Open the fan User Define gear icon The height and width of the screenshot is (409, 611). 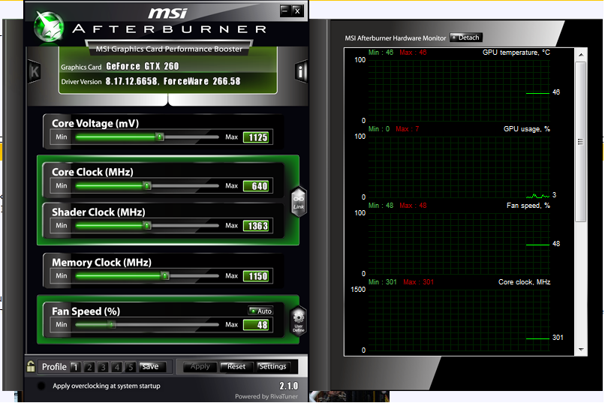(x=299, y=321)
